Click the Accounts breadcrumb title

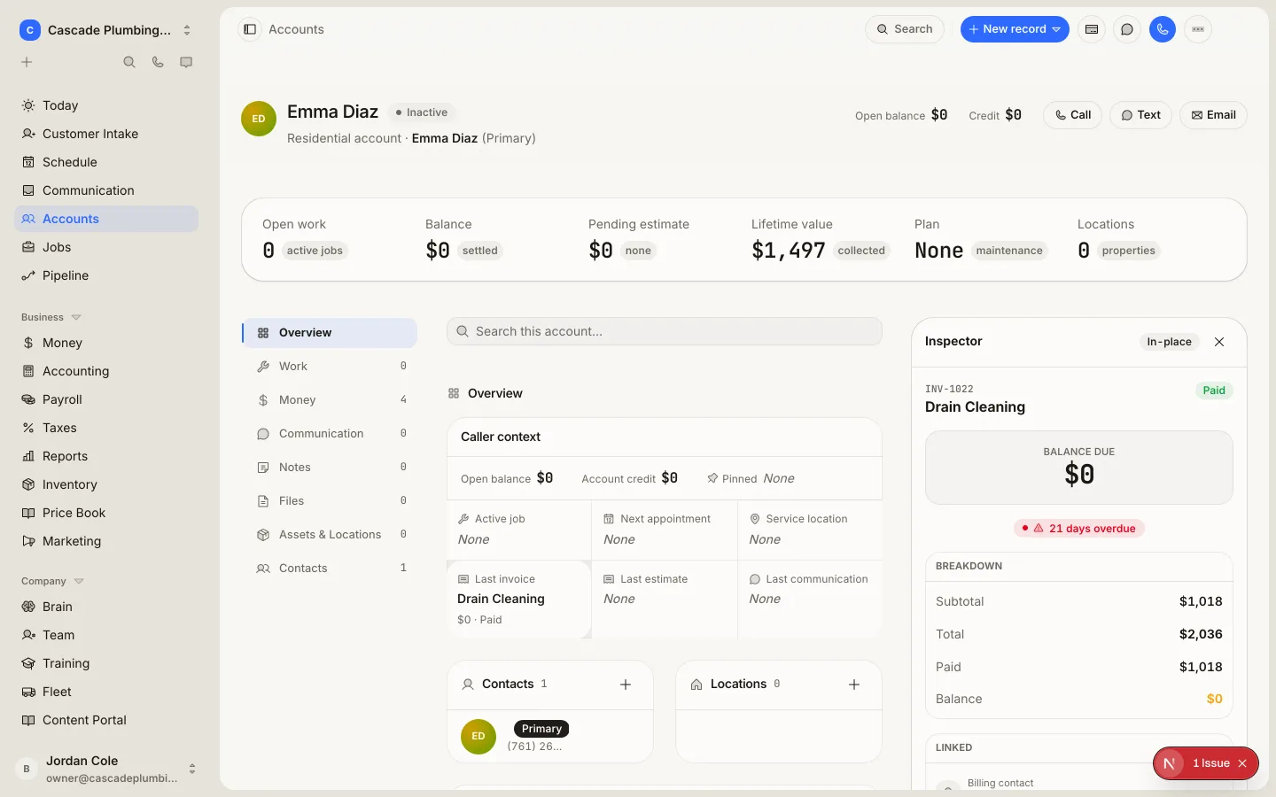pyautogui.click(x=296, y=29)
